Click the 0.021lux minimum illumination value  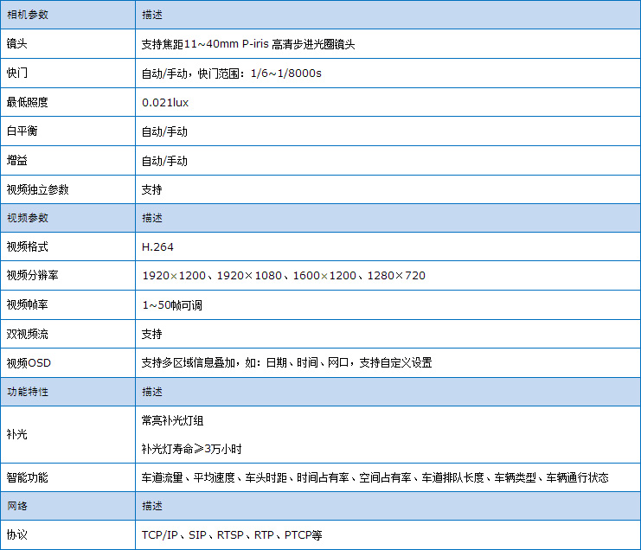tap(164, 102)
